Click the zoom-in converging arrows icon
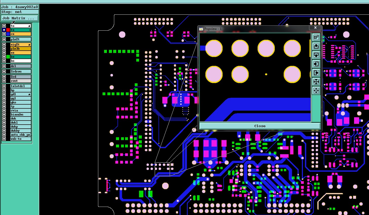Screen dimensions: 369x215 316,82
